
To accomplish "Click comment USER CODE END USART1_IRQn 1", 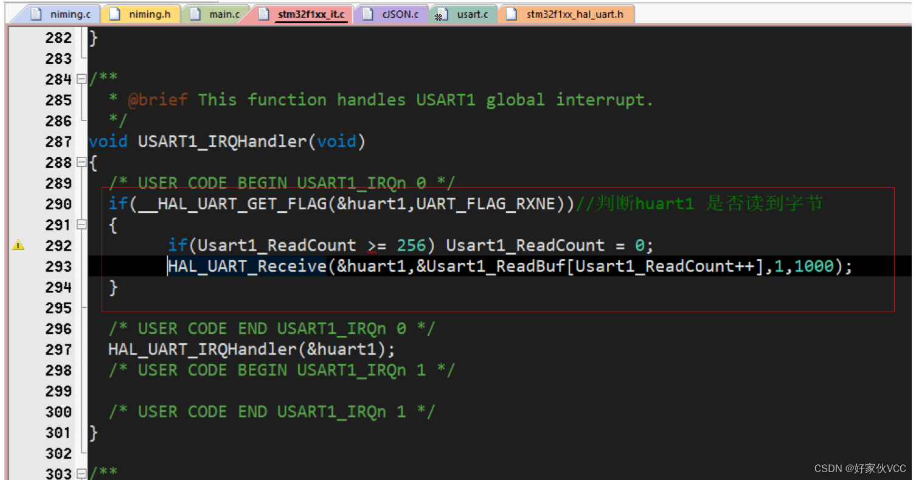I will pos(272,412).
